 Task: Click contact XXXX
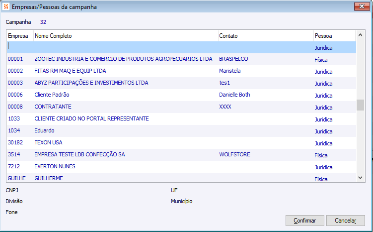[x=225, y=107]
